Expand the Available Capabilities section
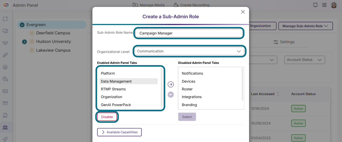The image size is (342, 142). [x=119, y=132]
